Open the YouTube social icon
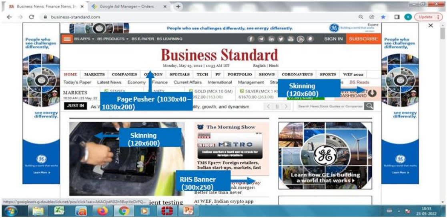 291,39
